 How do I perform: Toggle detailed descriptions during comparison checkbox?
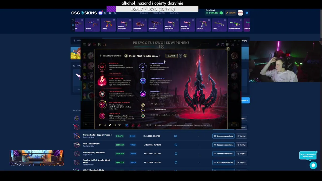click(x=156, y=125)
